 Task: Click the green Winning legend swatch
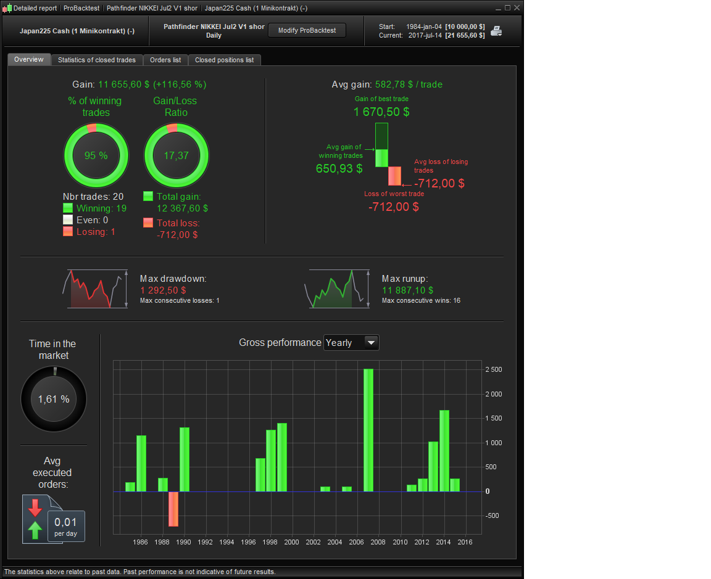tap(68, 208)
